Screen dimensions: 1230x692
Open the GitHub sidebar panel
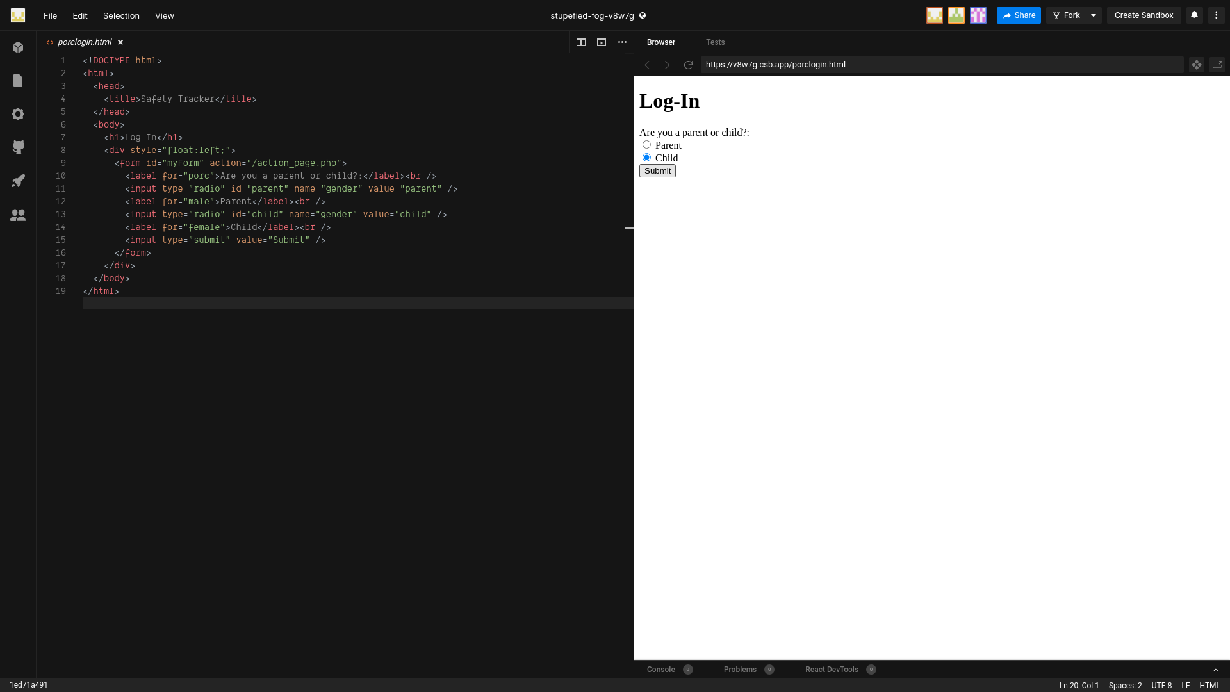click(18, 147)
